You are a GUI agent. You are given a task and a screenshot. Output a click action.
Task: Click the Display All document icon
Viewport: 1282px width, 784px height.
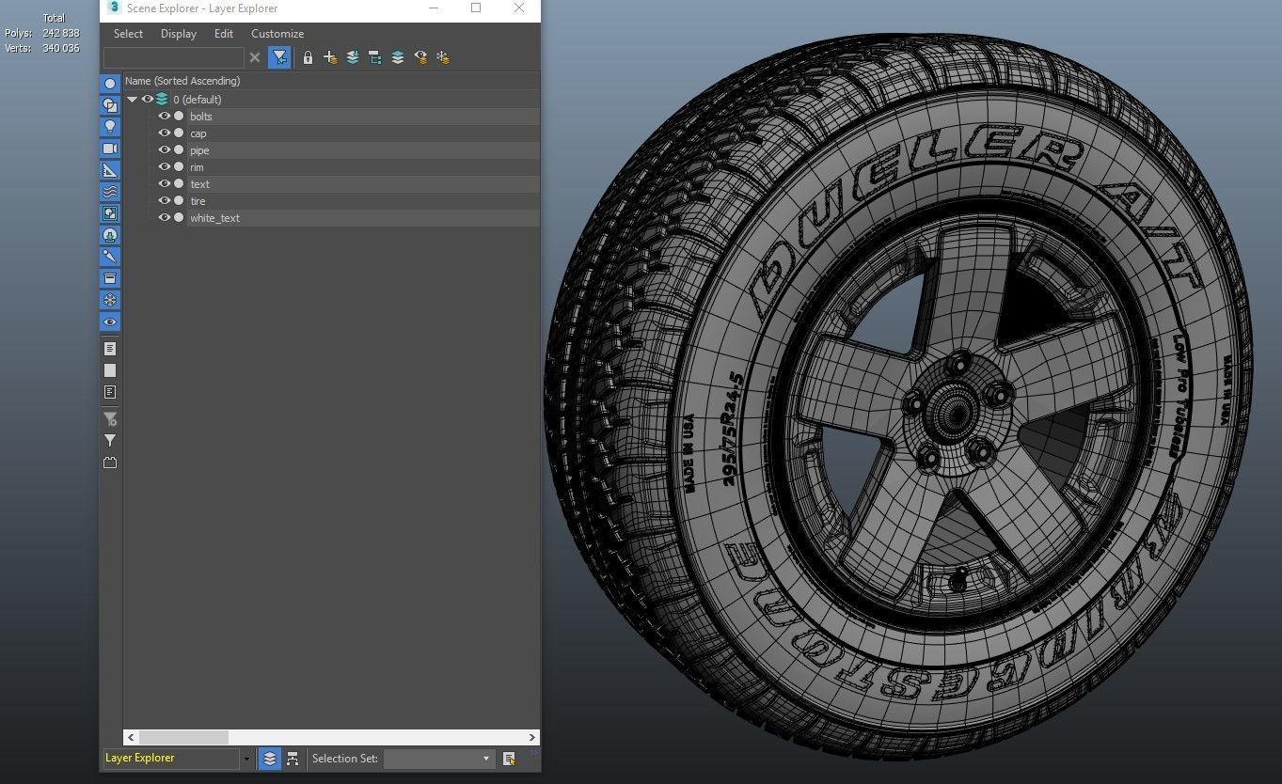(x=110, y=349)
